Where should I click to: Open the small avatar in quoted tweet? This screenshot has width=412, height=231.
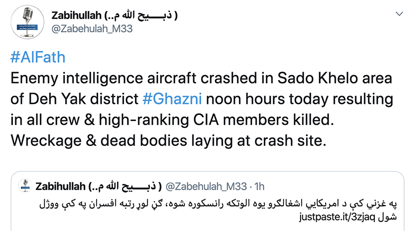tap(25, 186)
